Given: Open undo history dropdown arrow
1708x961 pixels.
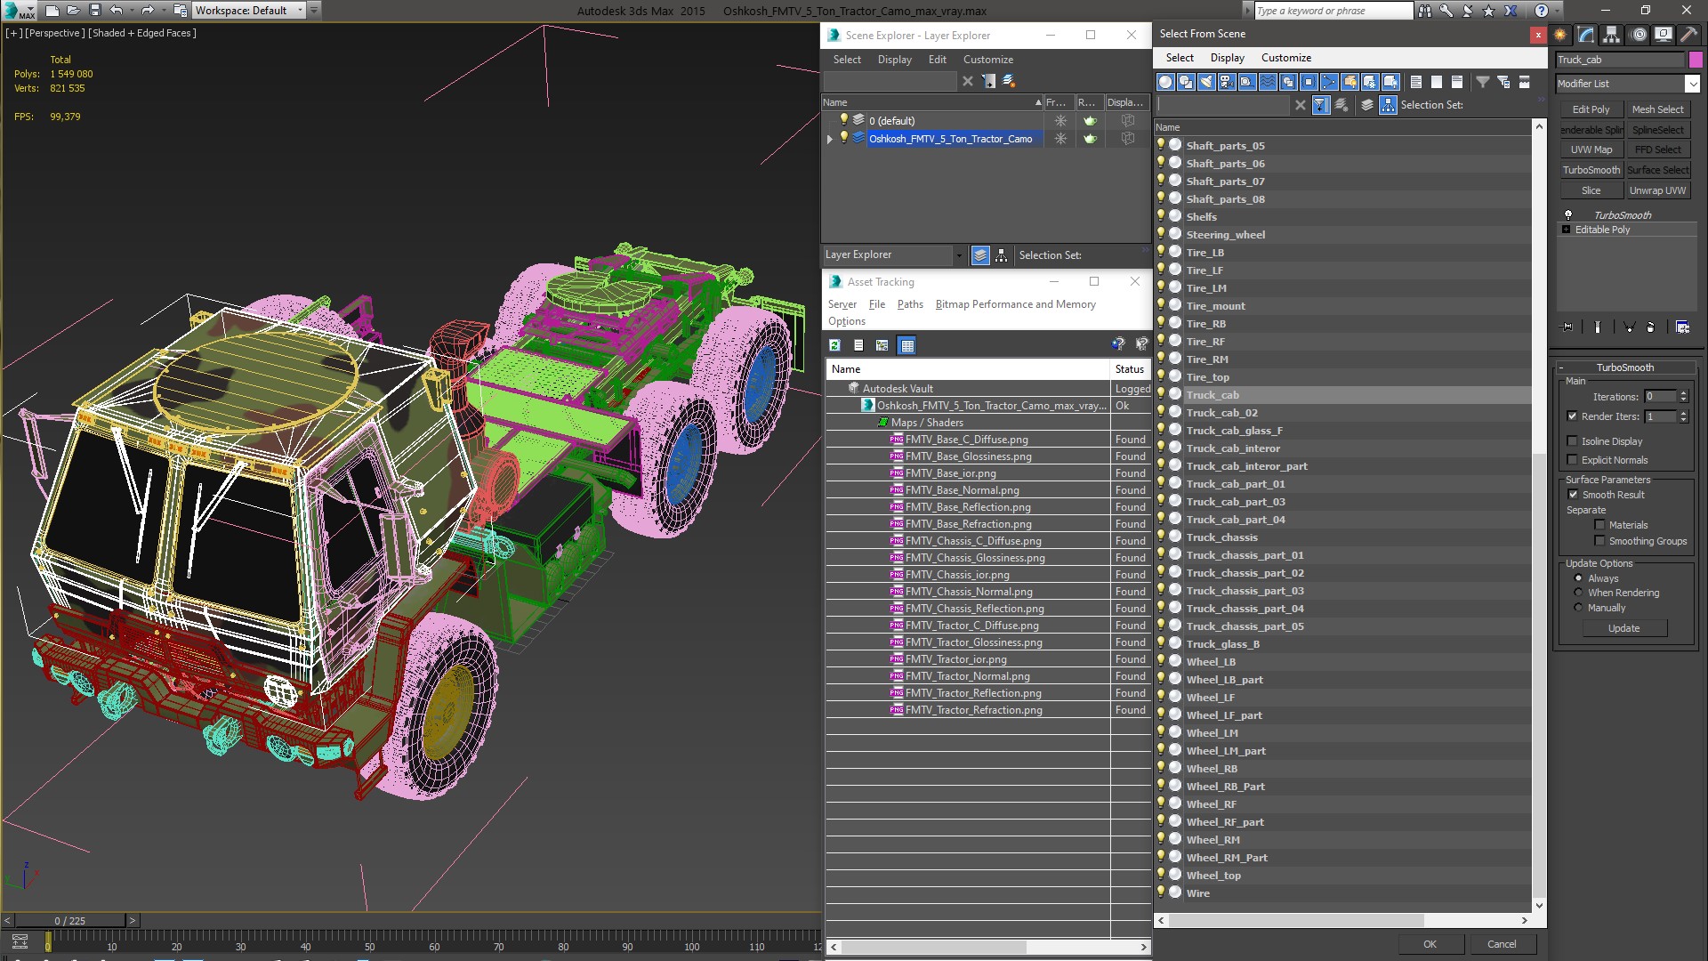Looking at the screenshot, I should [x=131, y=11].
